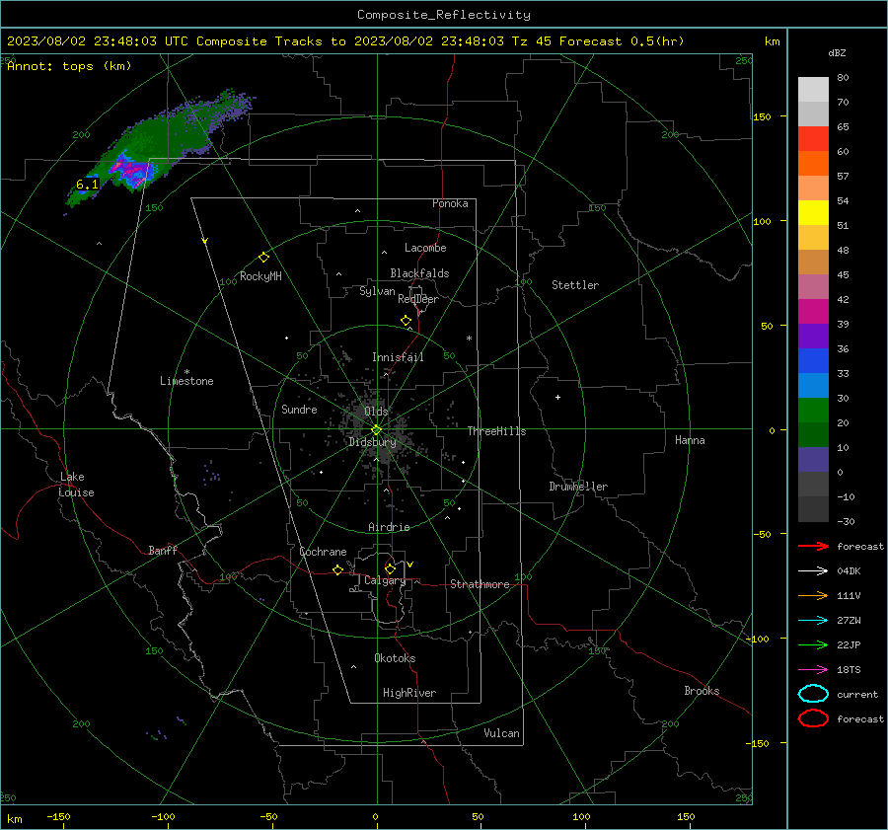Click the ThreeHills city label

(496, 431)
